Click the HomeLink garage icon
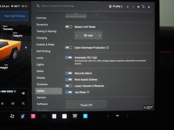Viewport: 174px width, 130px height. pos(138,7)
